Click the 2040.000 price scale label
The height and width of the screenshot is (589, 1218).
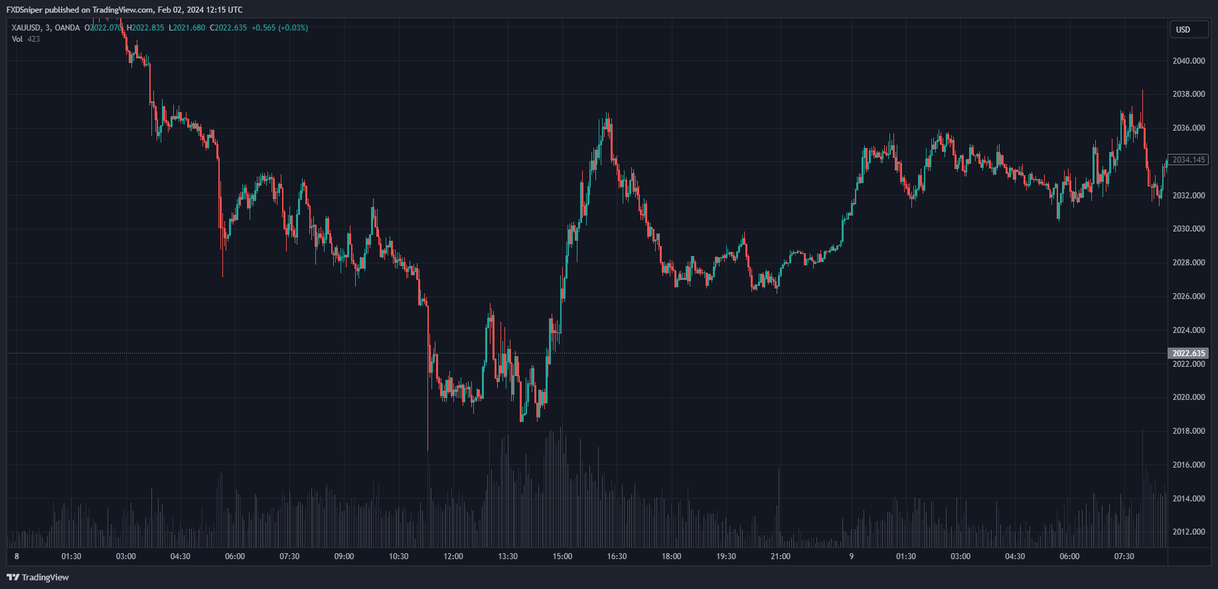coord(1189,61)
